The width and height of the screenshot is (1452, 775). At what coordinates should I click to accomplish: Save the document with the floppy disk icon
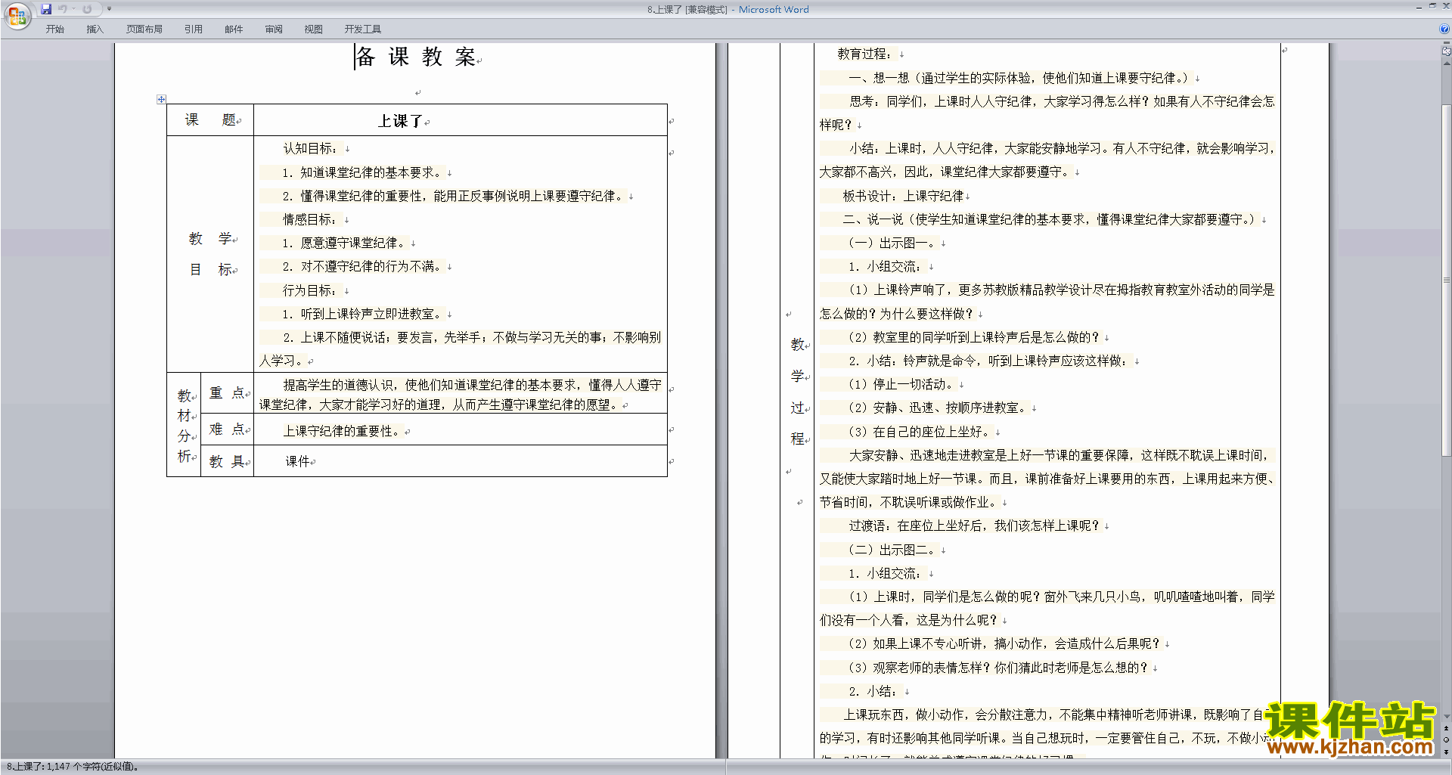coord(46,9)
